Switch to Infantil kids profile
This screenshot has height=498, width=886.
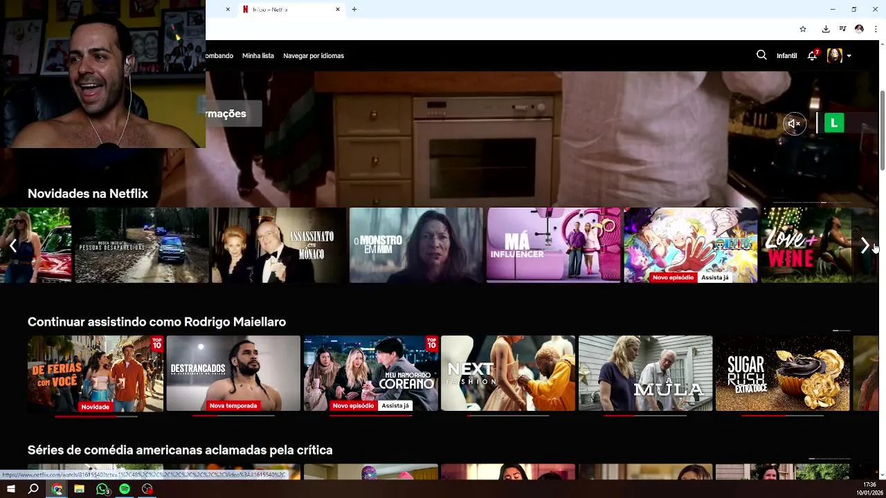point(786,55)
